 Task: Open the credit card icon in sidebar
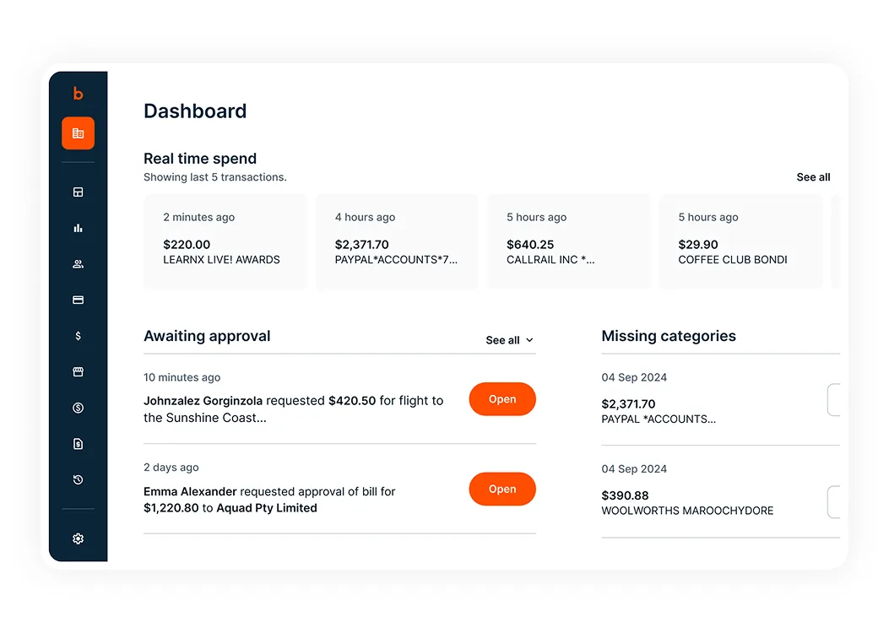coord(78,300)
